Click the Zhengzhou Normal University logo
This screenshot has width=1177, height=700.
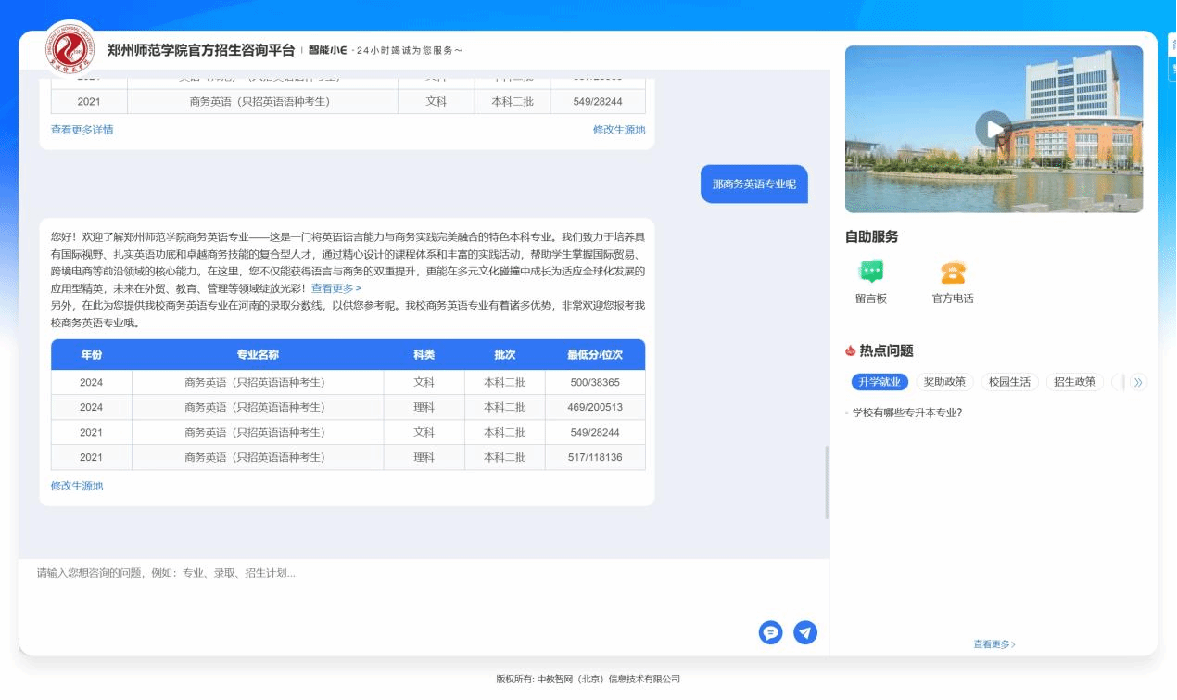[70, 50]
